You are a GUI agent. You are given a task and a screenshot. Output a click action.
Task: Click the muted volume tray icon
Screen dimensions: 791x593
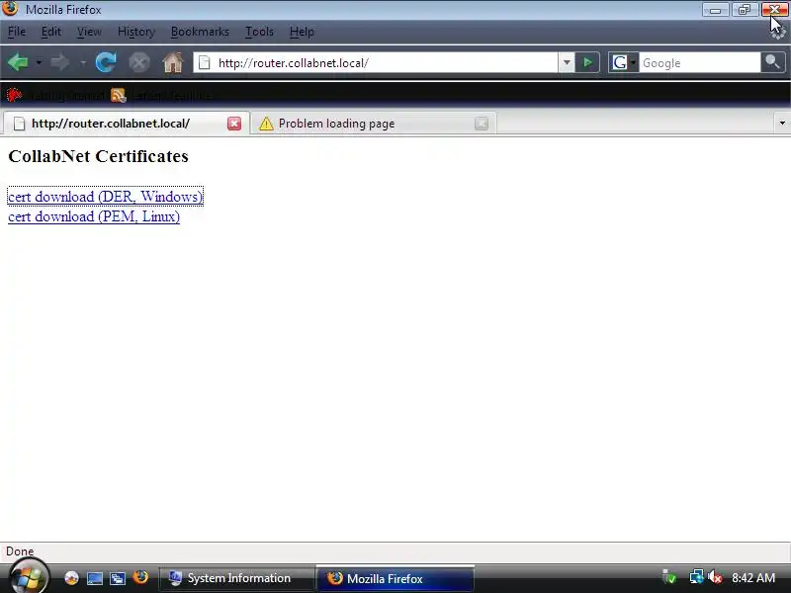tap(714, 577)
